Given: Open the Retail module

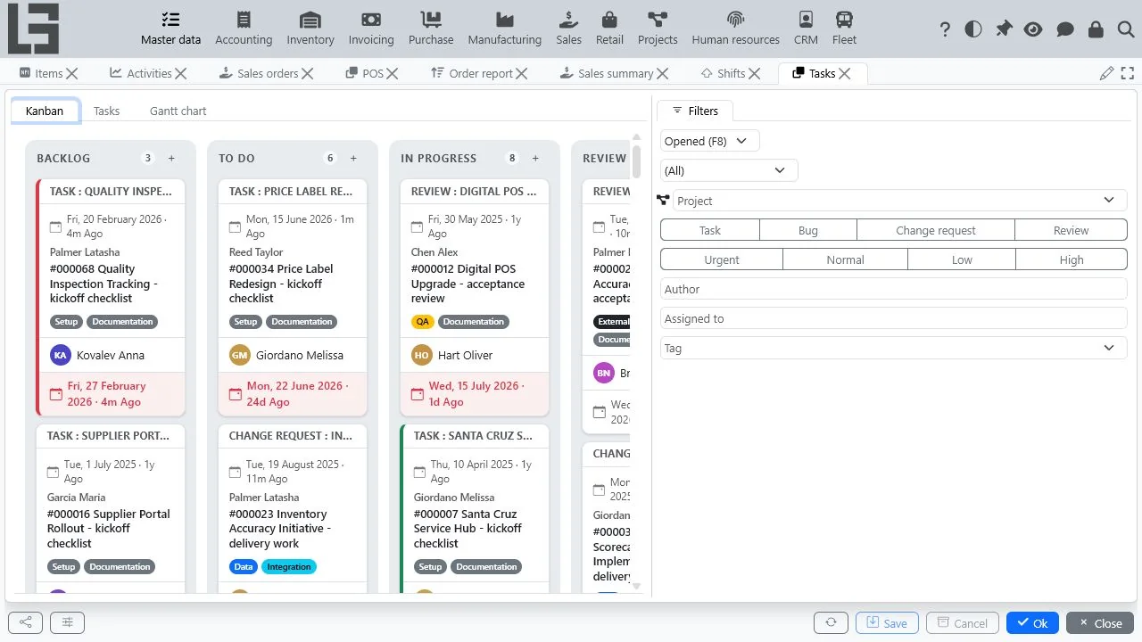Looking at the screenshot, I should (x=609, y=29).
